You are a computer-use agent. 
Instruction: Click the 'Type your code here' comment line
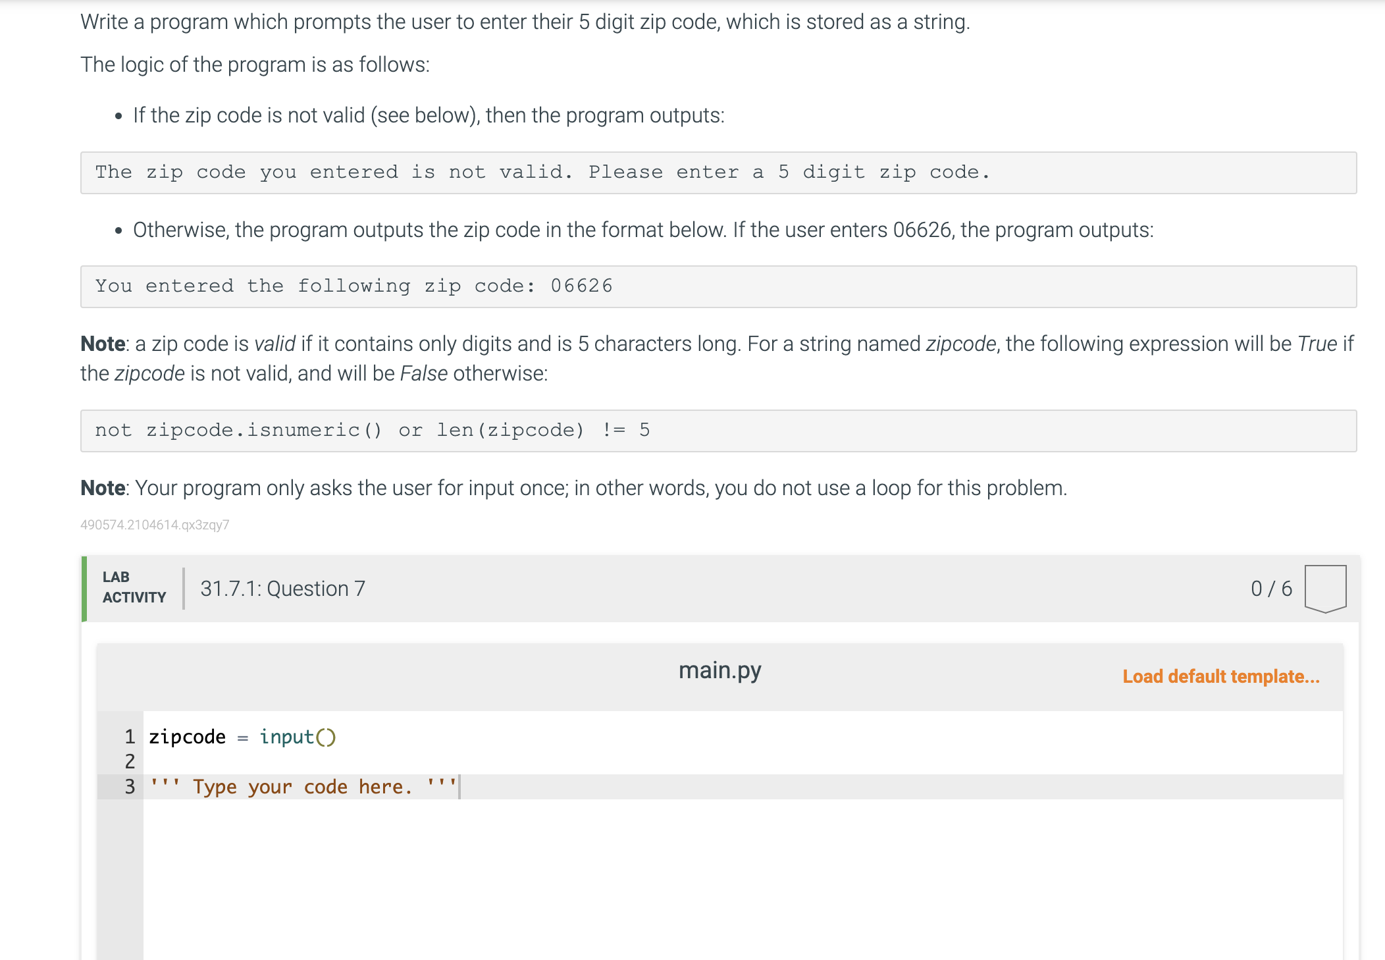point(303,787)
